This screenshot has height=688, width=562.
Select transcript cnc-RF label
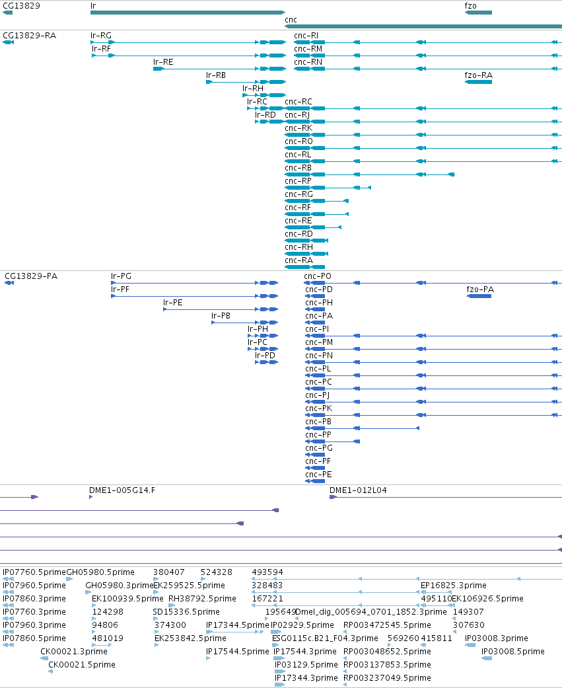[298, 207]
